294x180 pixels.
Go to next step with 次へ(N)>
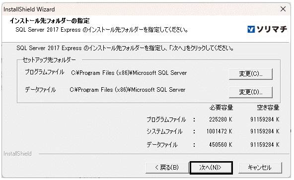coord(211,168)
